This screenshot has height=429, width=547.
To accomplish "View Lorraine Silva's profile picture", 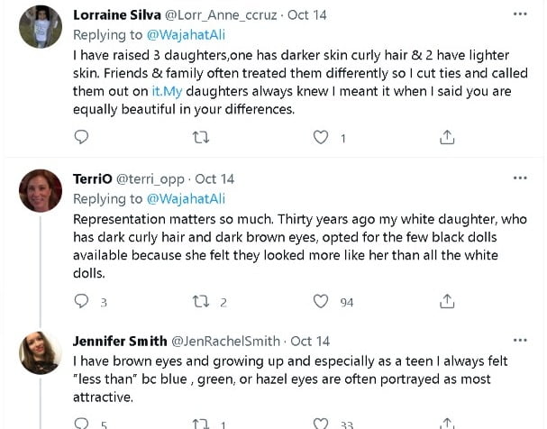I will pos(41,27).
